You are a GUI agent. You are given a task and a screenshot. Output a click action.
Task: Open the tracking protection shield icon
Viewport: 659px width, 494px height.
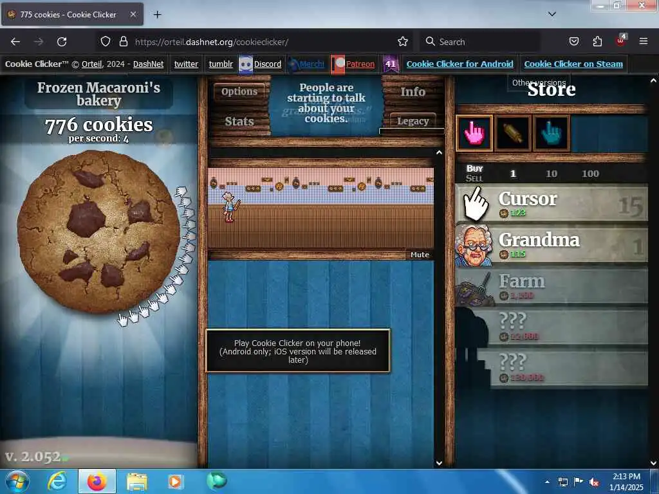tap(106, 41)
